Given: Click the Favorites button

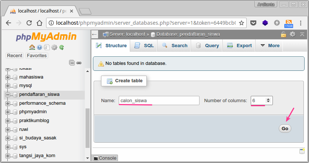Looking at the screenshot, I should click(37, 56).
